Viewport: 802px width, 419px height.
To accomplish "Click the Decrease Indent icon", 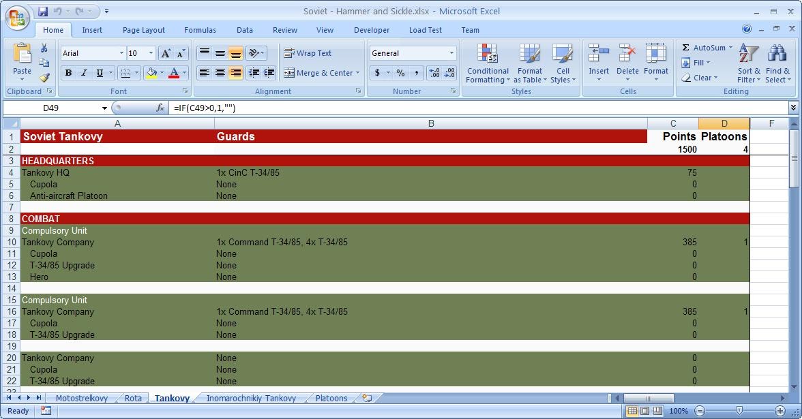I will [x=254, y=73].
